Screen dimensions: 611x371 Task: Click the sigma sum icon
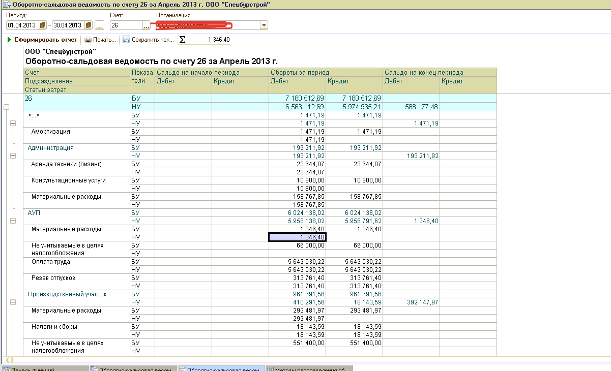183,40
